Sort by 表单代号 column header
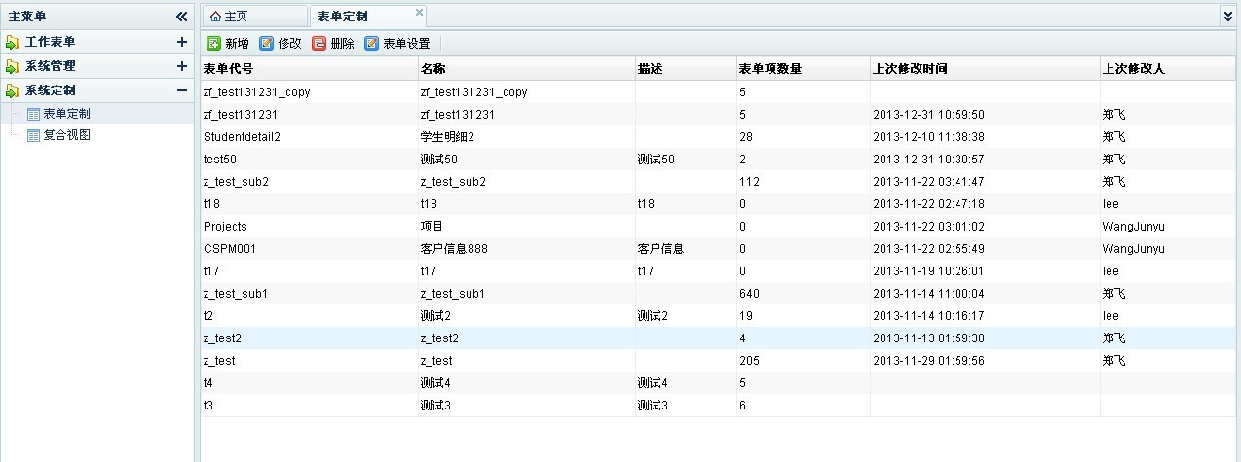 coord(309,69)
